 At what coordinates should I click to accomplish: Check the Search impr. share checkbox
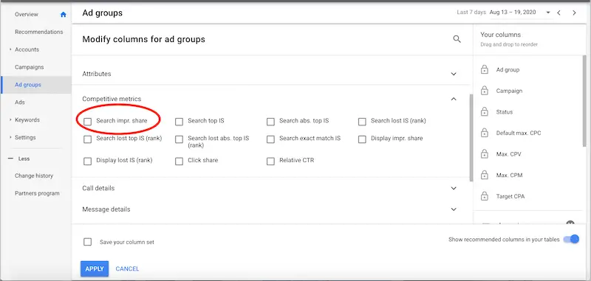[87, 122]
